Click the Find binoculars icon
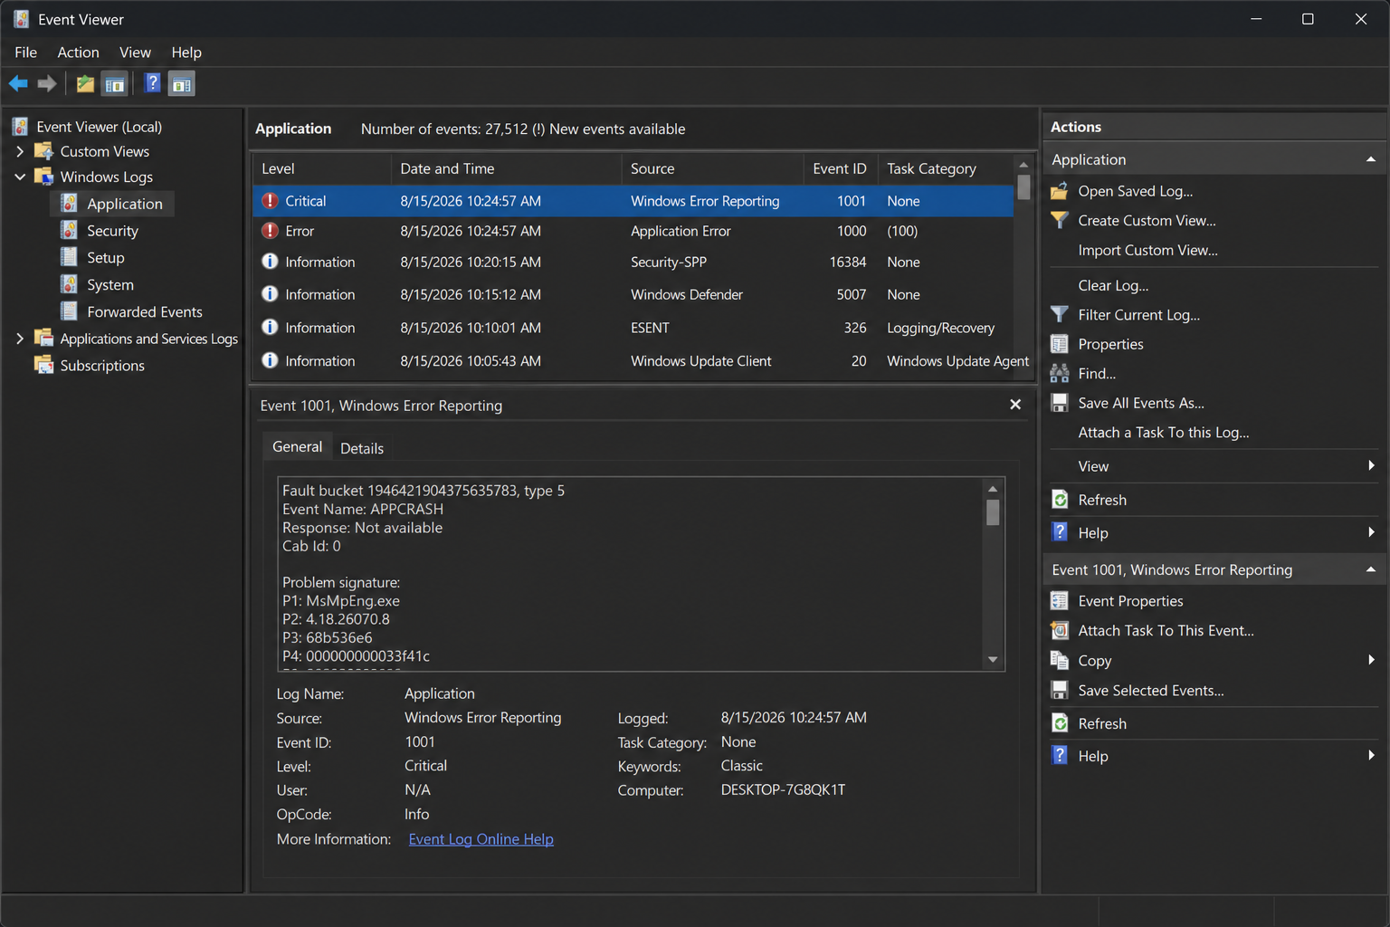 pos(1060,373)
